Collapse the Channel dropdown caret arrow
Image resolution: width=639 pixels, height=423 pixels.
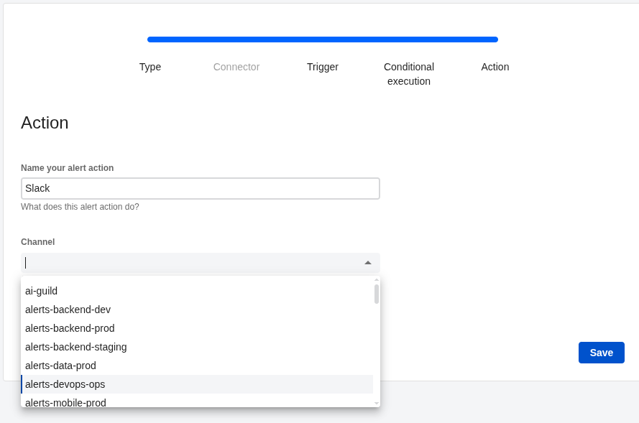(367, 263)
